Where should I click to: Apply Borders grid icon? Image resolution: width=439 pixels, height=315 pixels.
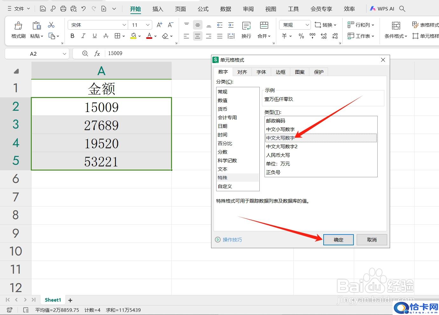point(118,36)
